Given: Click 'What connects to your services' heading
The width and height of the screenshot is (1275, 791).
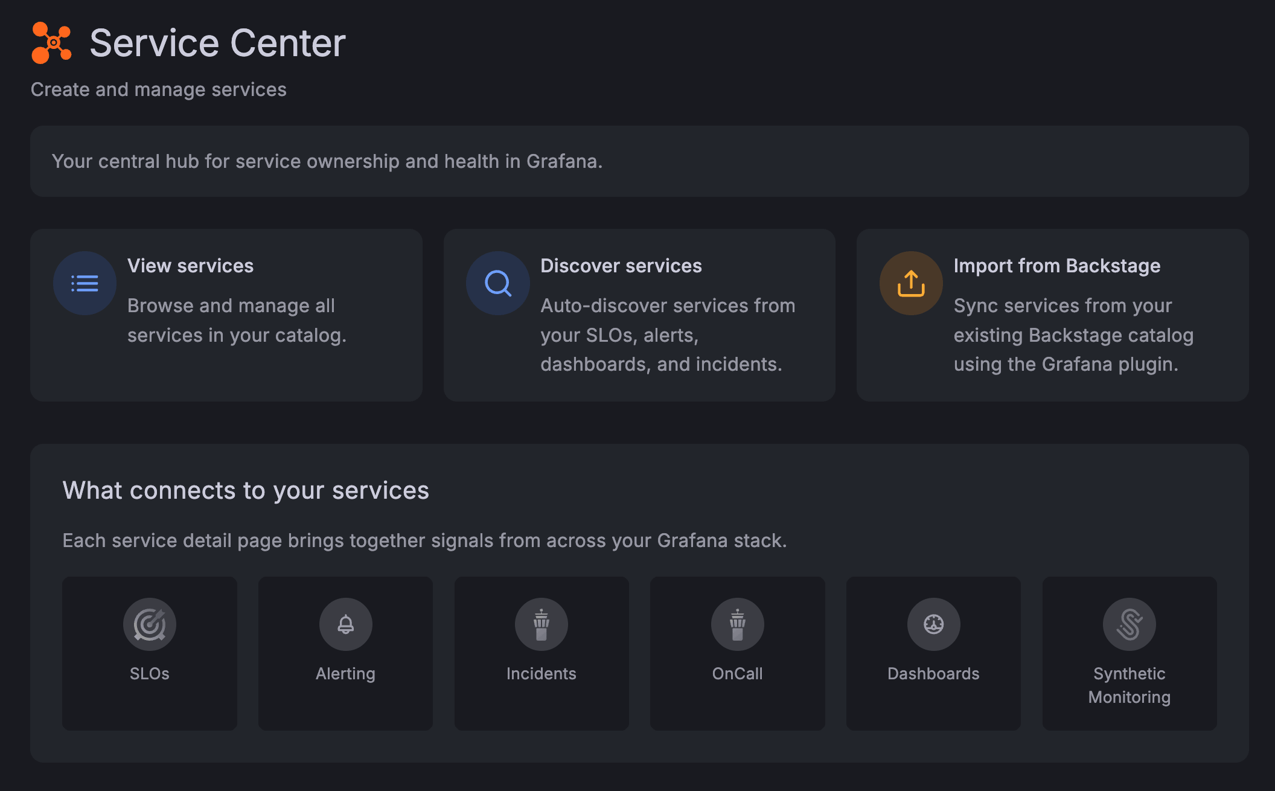Looking at the screenshot, I should tap(246, 490).
